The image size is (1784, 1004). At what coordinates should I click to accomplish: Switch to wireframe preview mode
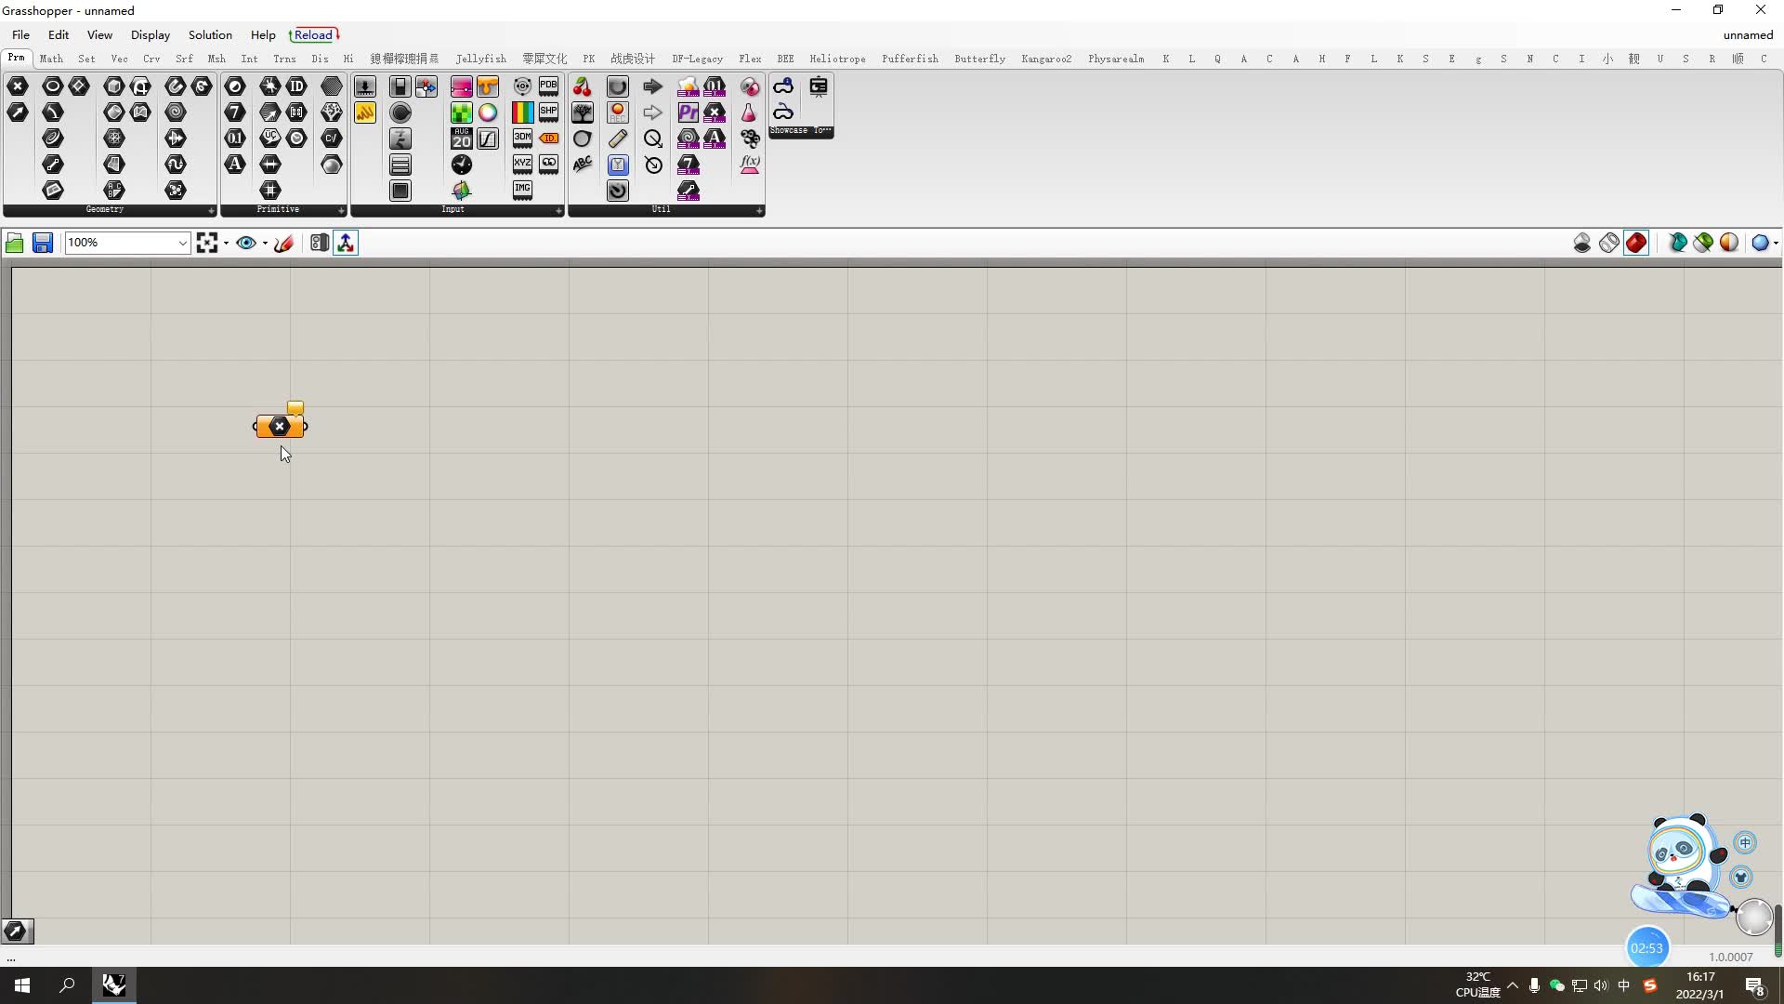1609,244
